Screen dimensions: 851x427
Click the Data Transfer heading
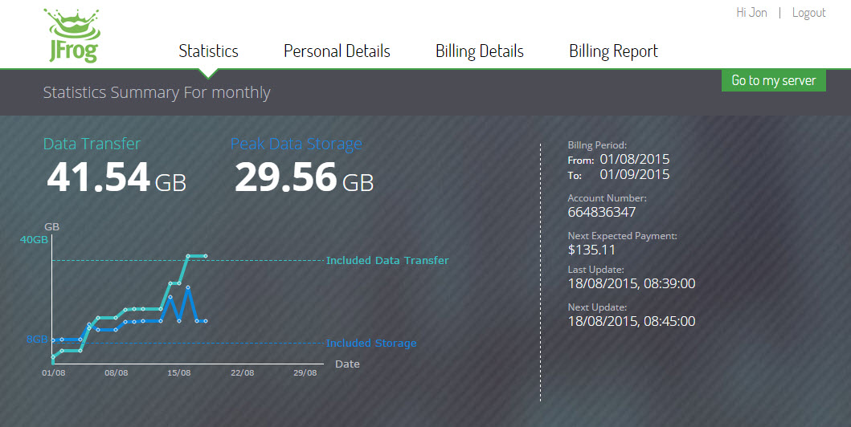92,144
